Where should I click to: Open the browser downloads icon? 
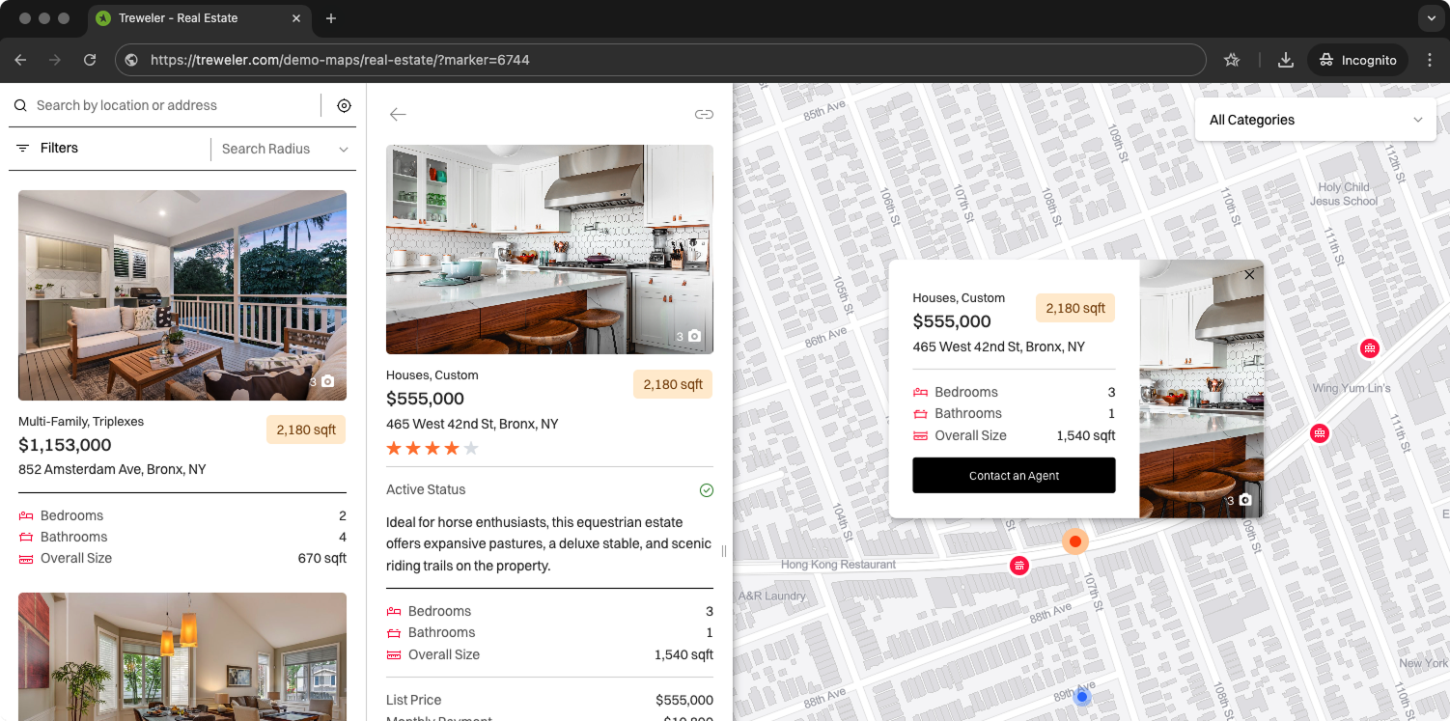pyautogui.click(x=1285, y=60)
